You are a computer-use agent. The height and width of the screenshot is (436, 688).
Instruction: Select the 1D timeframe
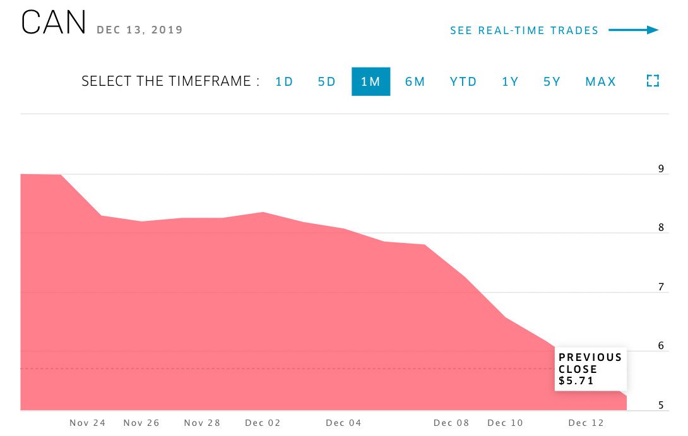pyautogui.click(x=285, y=81)
